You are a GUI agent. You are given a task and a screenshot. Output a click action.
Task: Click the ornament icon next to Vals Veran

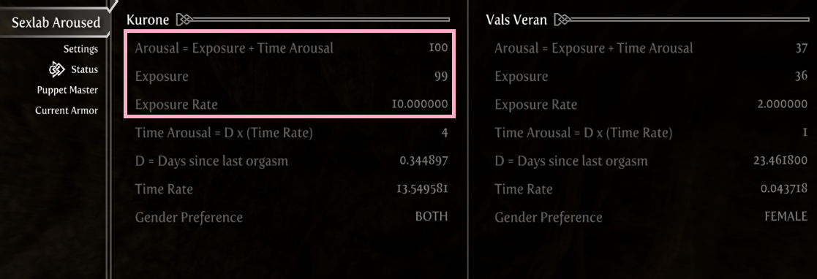tap(563, 20)
